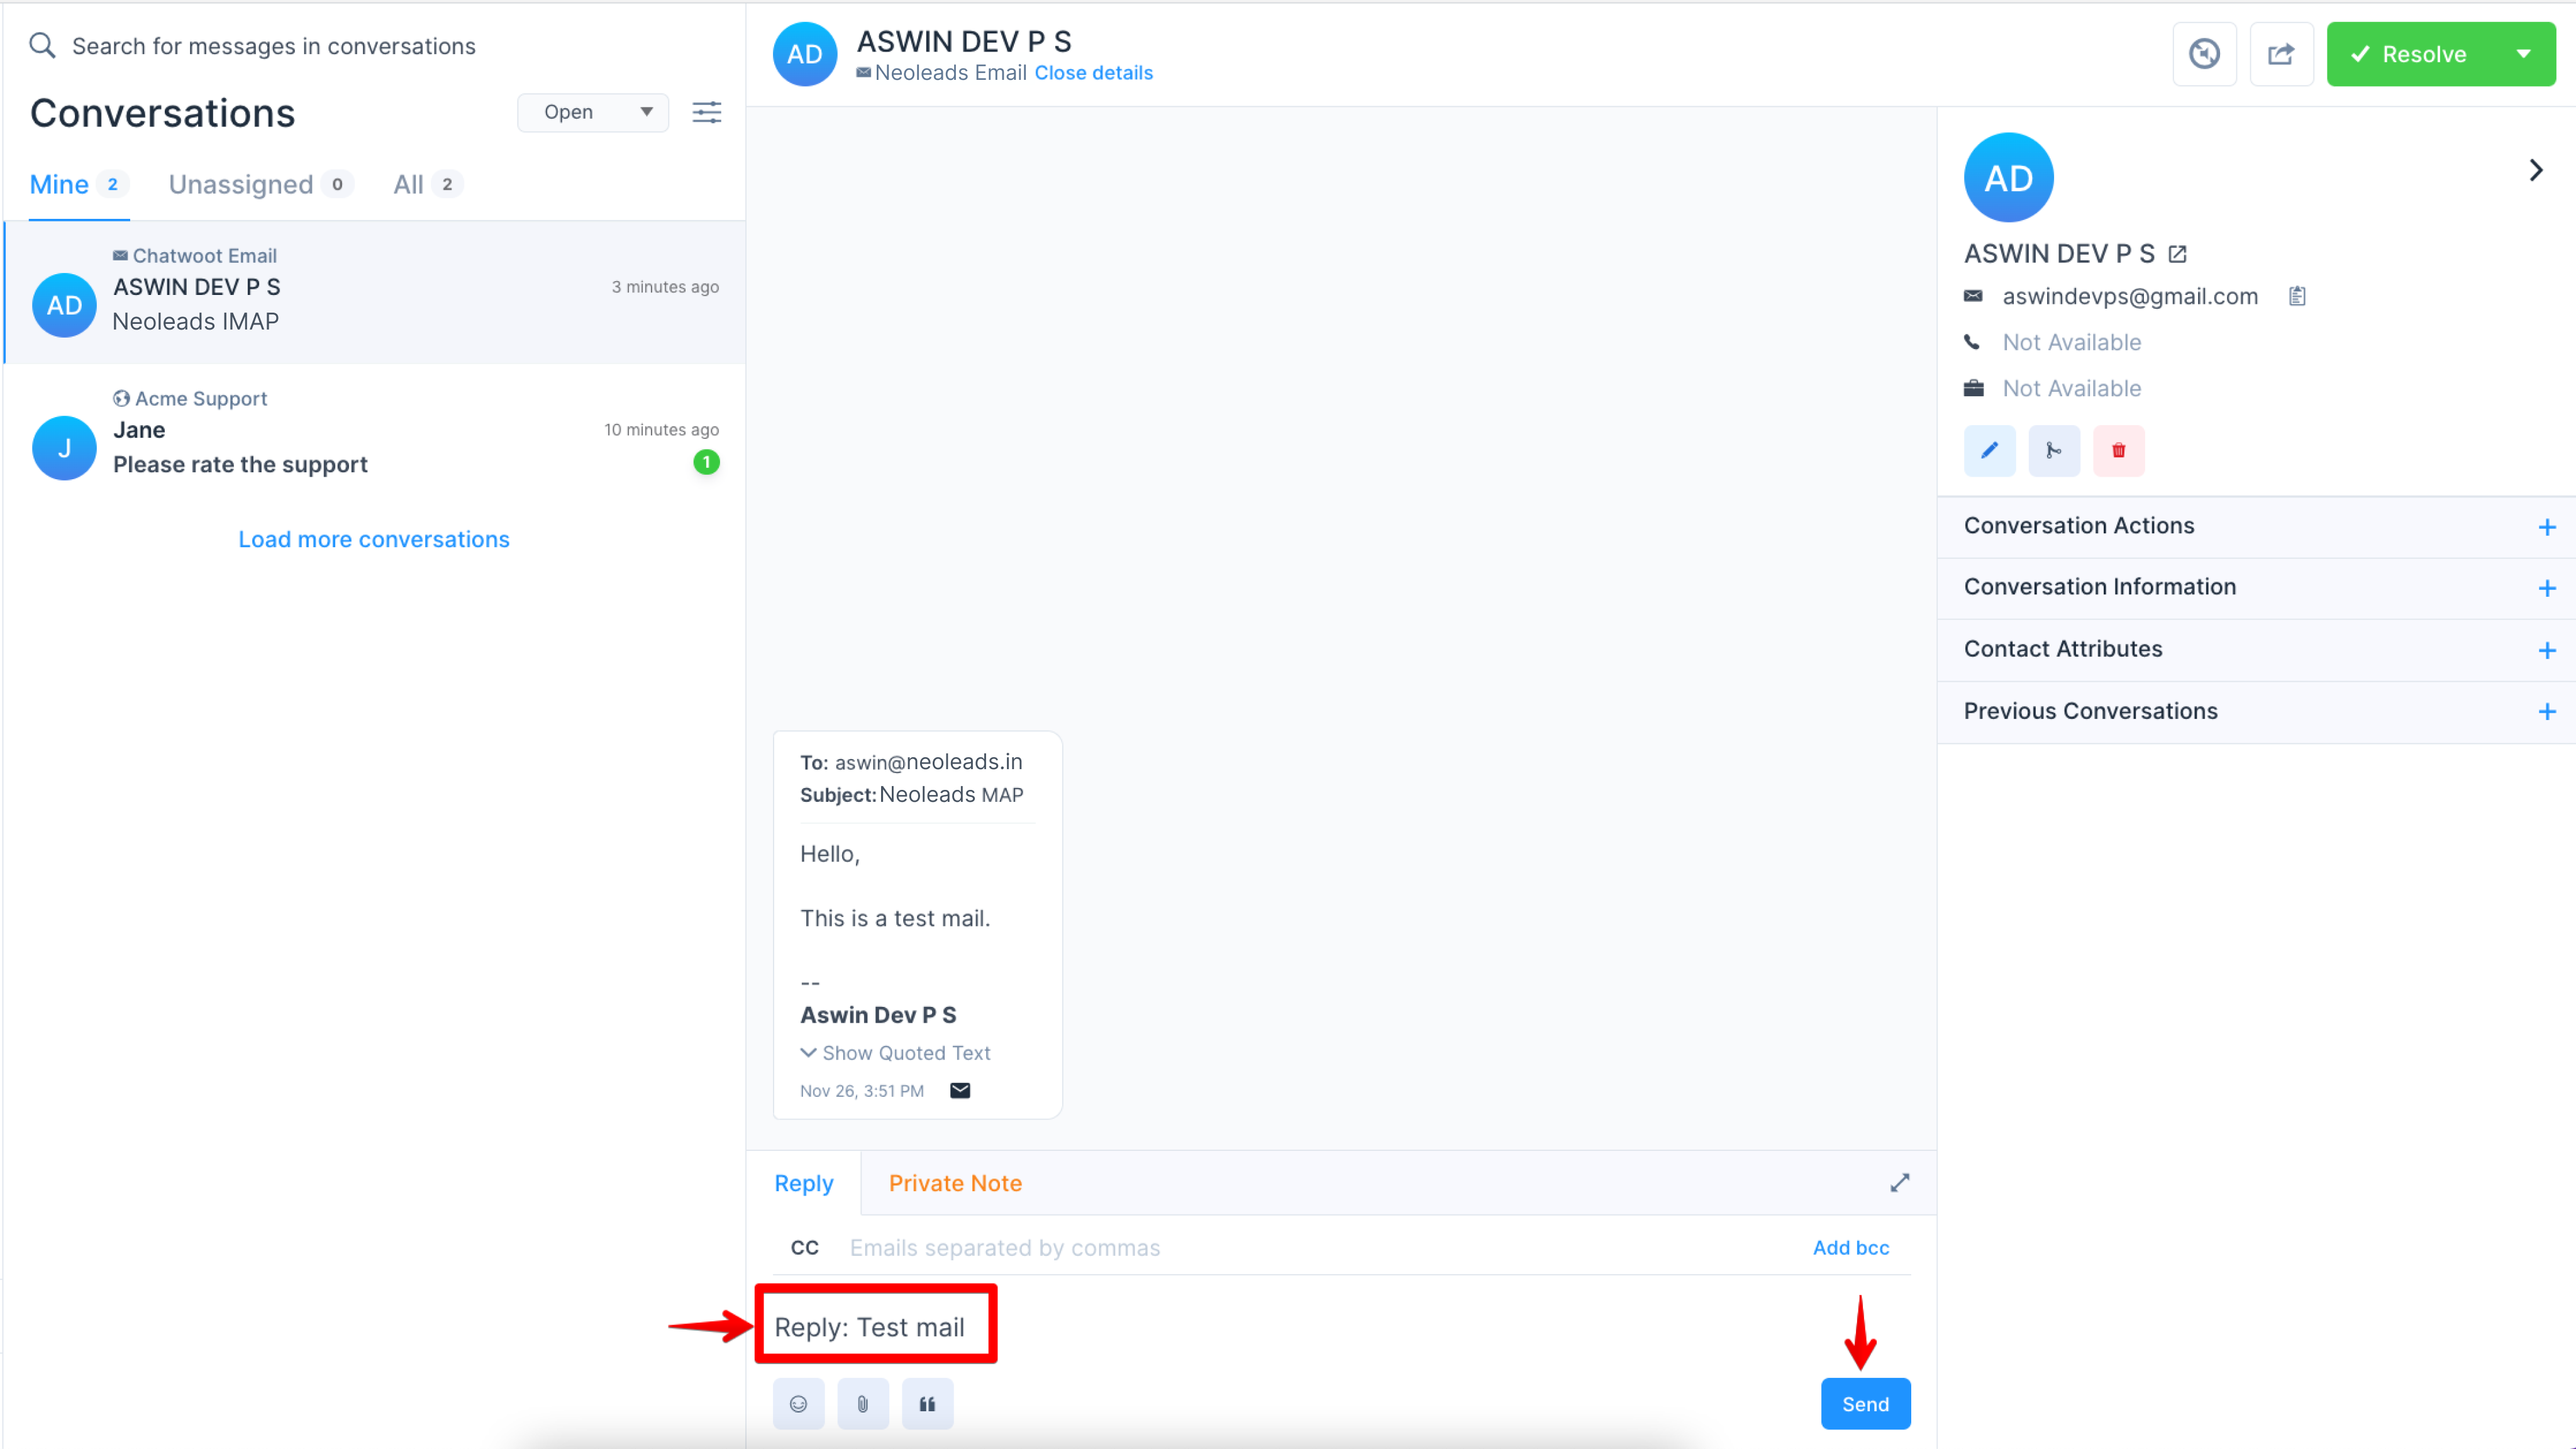Open conversation filter settings icon
The height and width of the screenshot is (1449, 2576).
pyautogui.click(x=706, y=112)
